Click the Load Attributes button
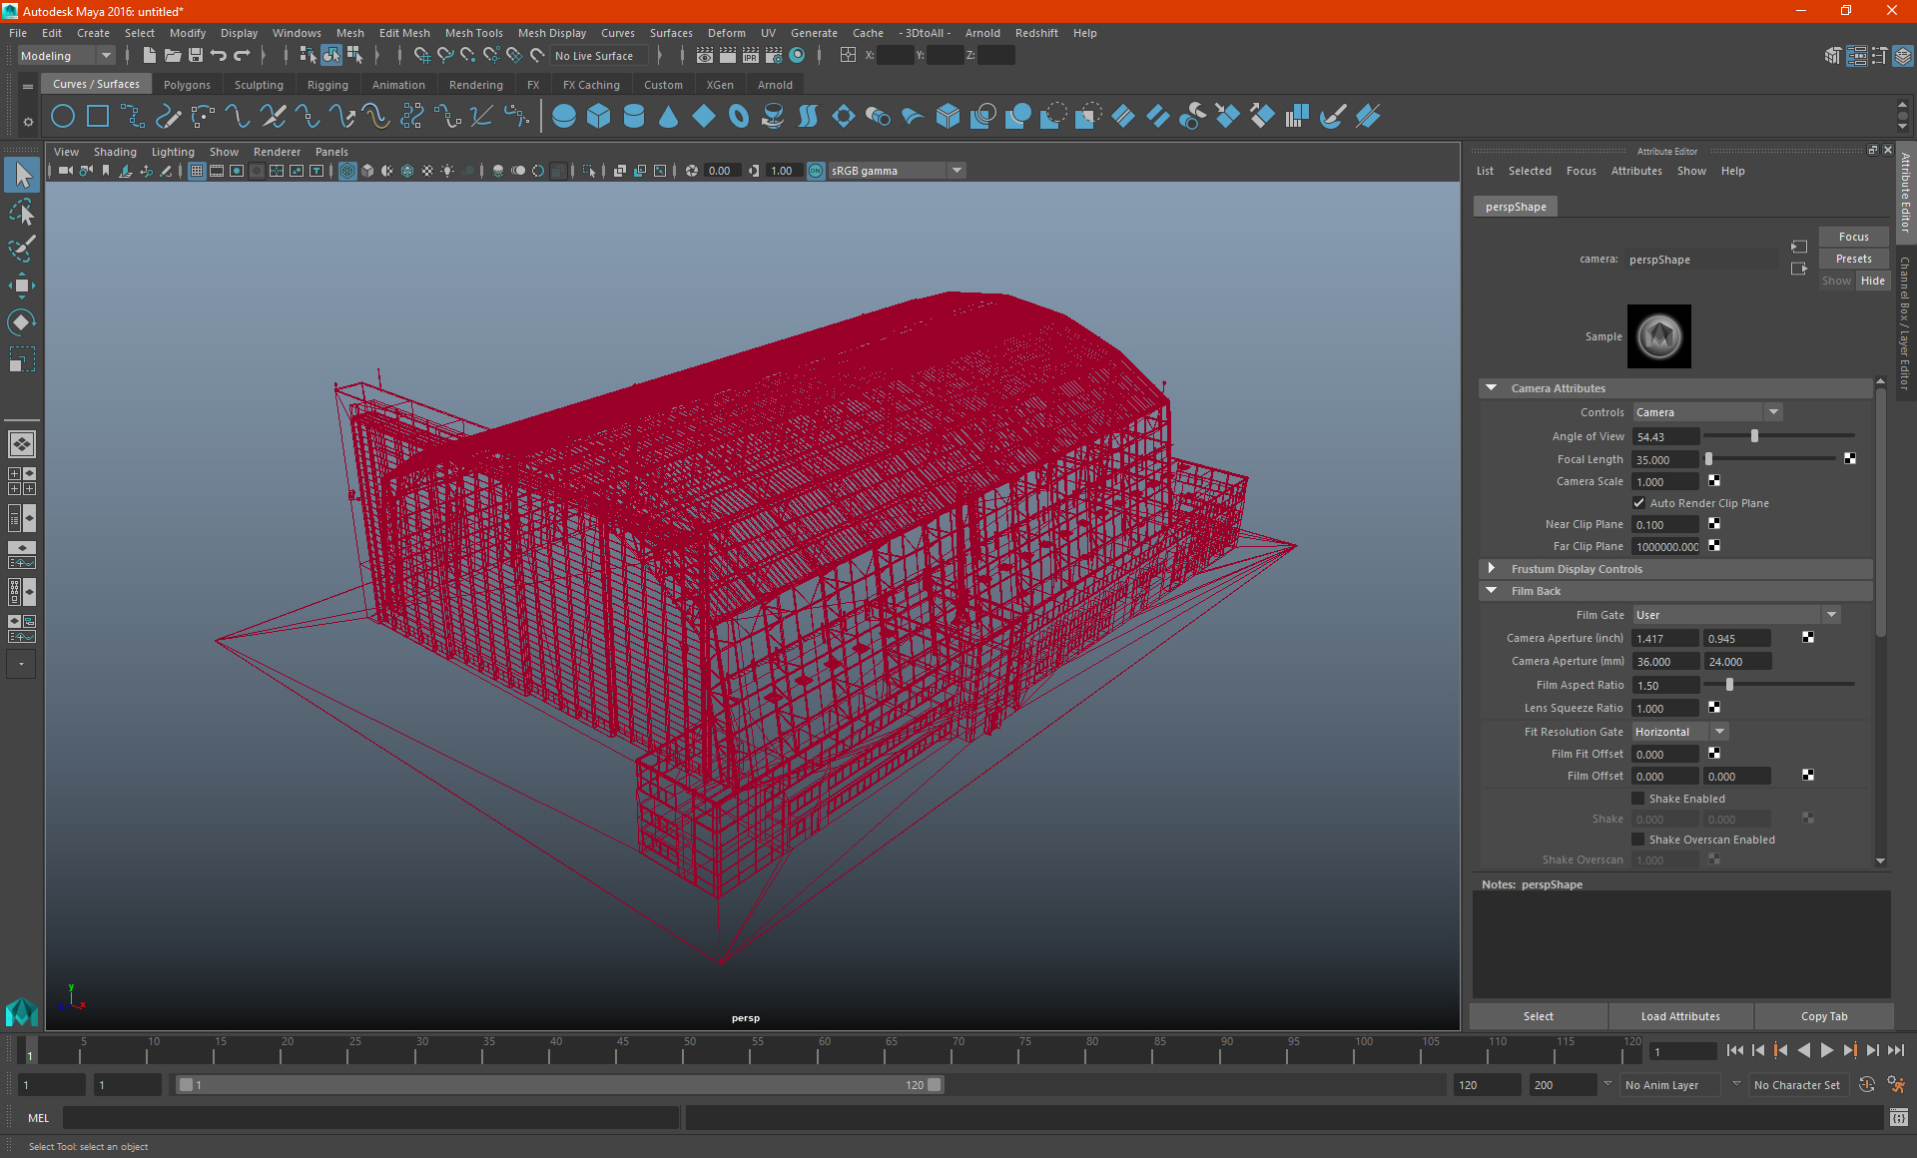The width and height of the screenshot is (1917, 1158). click(1680, 1016)
